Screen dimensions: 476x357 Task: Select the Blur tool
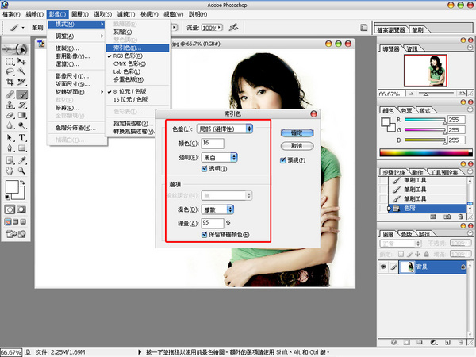click(x=10, y=125)
